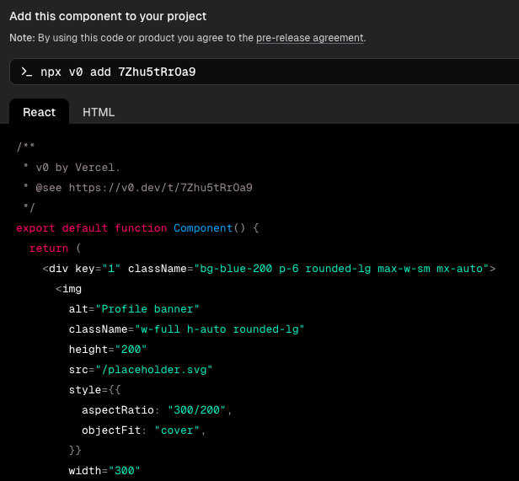Click the v0.dev URL in the code comment

click(160, 188)
